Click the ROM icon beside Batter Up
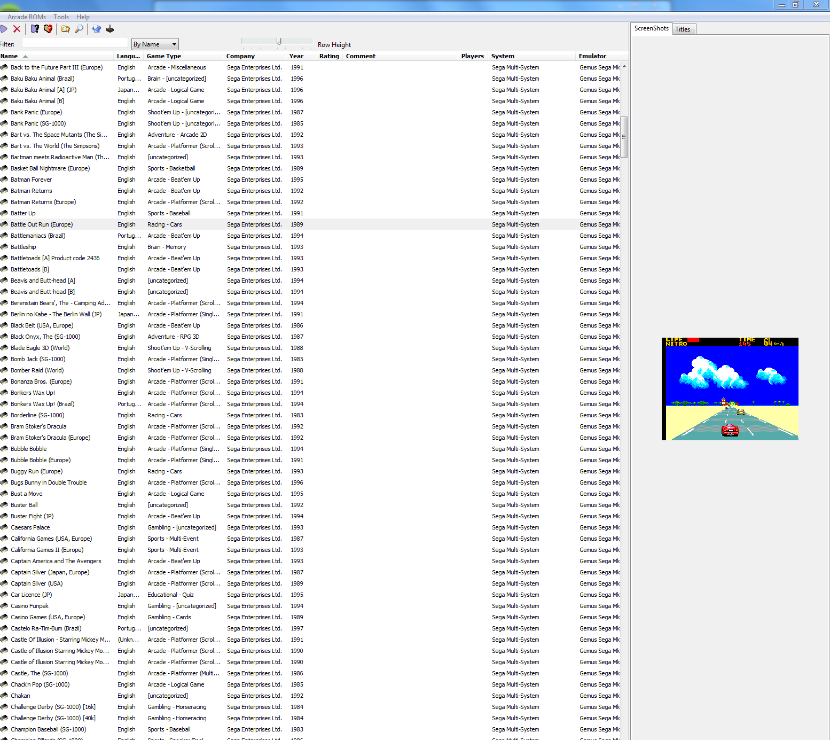This screenshot has height=740, width=830. click(x=4, y=213)
